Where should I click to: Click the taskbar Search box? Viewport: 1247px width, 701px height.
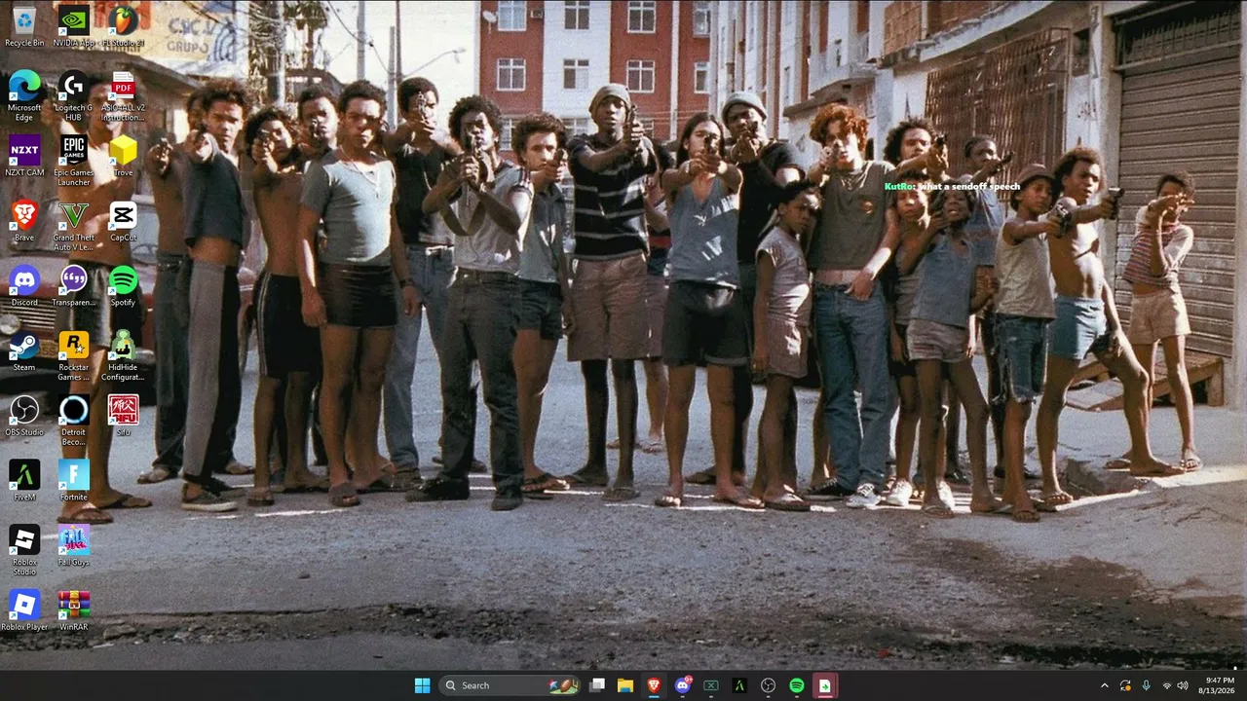click(510, 685)
